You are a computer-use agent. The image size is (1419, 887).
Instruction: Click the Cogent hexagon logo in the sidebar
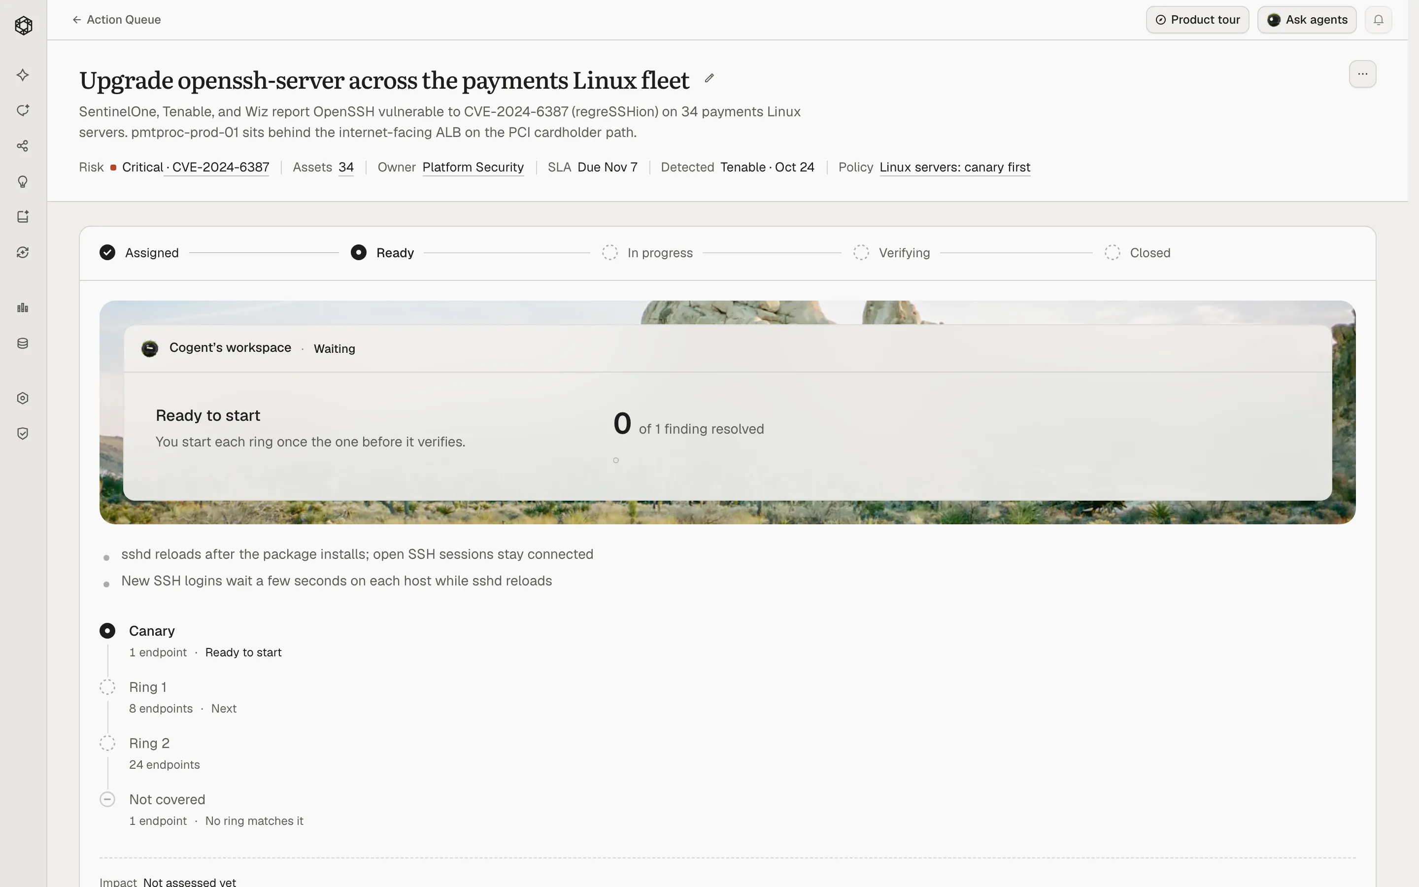pos(24,25)
